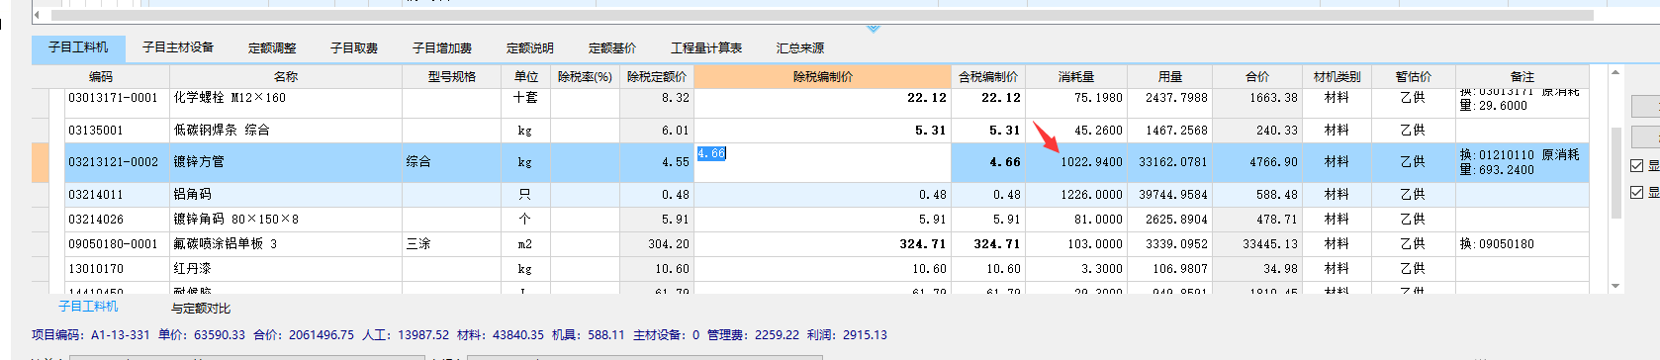Open 工程量计算表 tab
The image size is (1660, 360).
tap(706, 47)
